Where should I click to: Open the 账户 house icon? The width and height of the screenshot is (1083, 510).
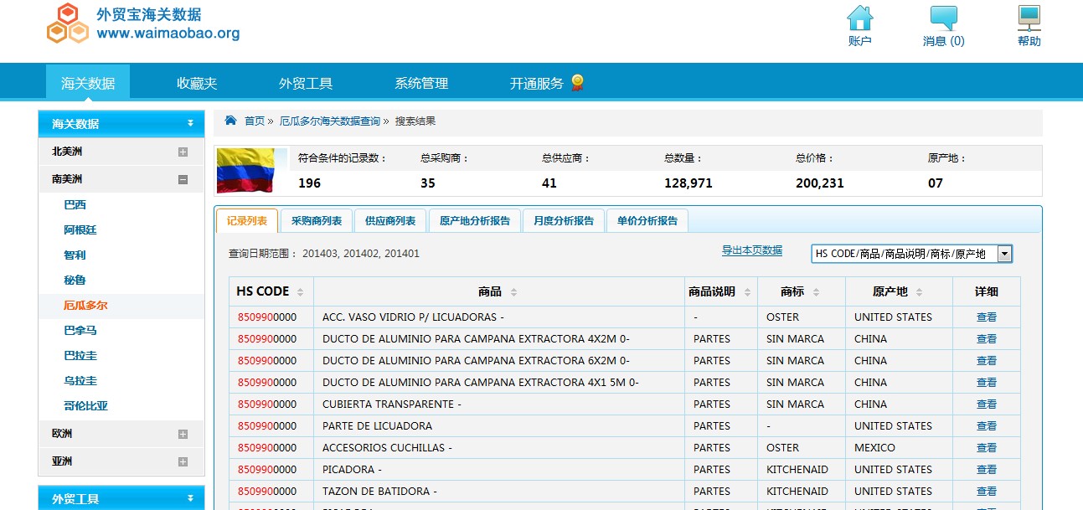[x=859, y=18]
